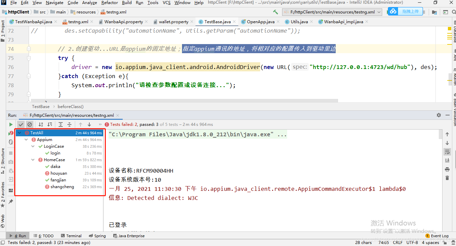The height and width of the screenshot is (246, 456).
Task: Select the daka test result
Action: [55, 167]
